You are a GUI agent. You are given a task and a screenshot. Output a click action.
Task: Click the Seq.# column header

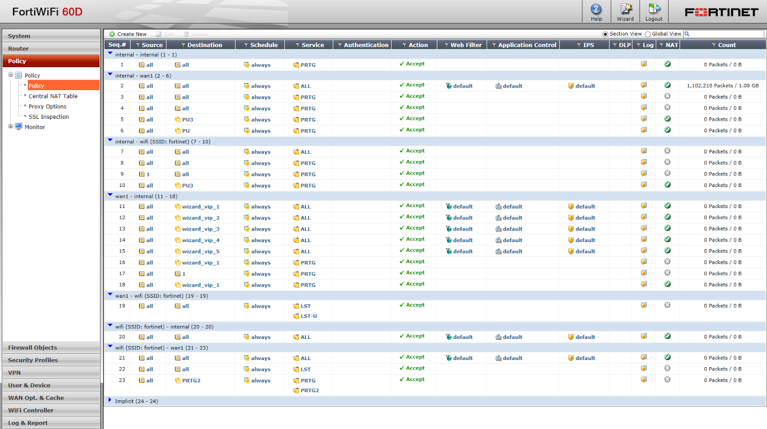[117, 45]
